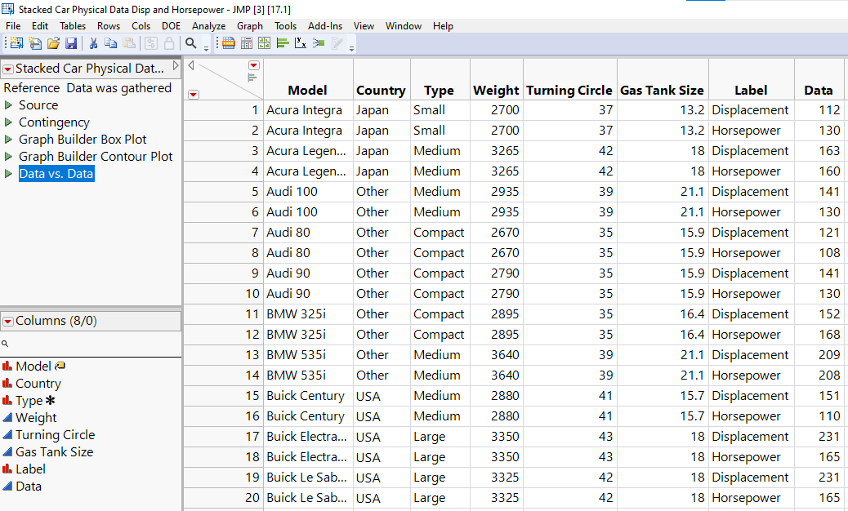
Task: Open search with the magnifier toolbar icon
Action: 190,43
